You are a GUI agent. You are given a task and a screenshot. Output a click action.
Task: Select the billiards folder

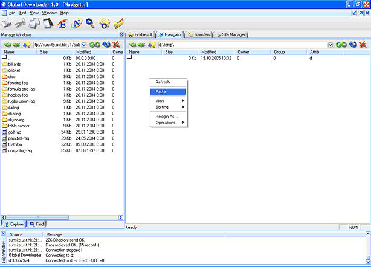coord(15,64)
